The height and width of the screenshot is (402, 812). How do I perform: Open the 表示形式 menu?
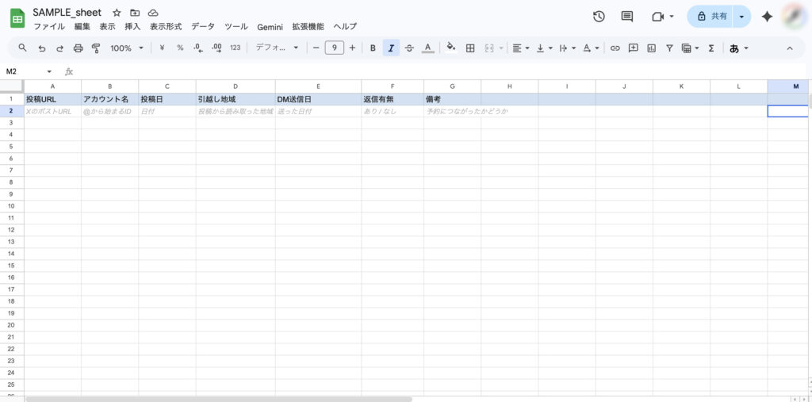click(166, 27)
